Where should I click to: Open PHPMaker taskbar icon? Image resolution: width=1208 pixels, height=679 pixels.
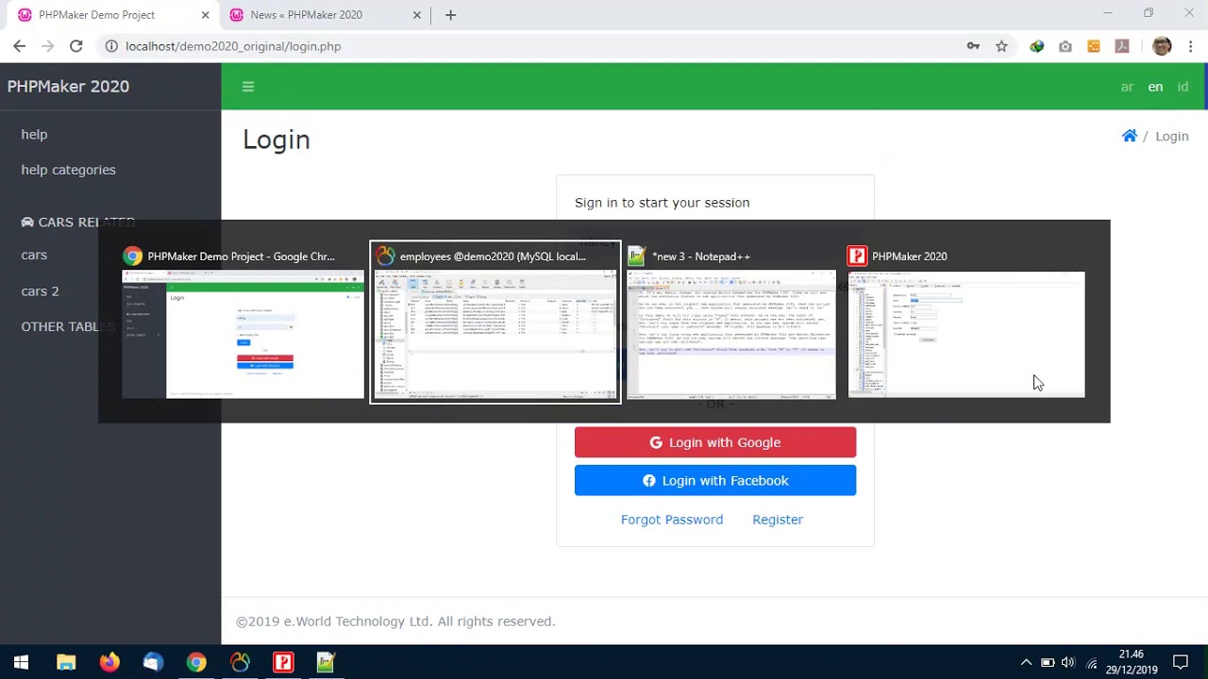283,662
